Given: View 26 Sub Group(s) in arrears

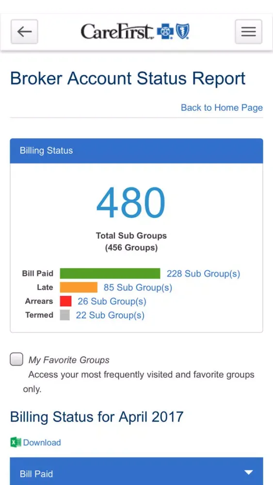Looking at the screenshot, I should [x=112, y=301].
